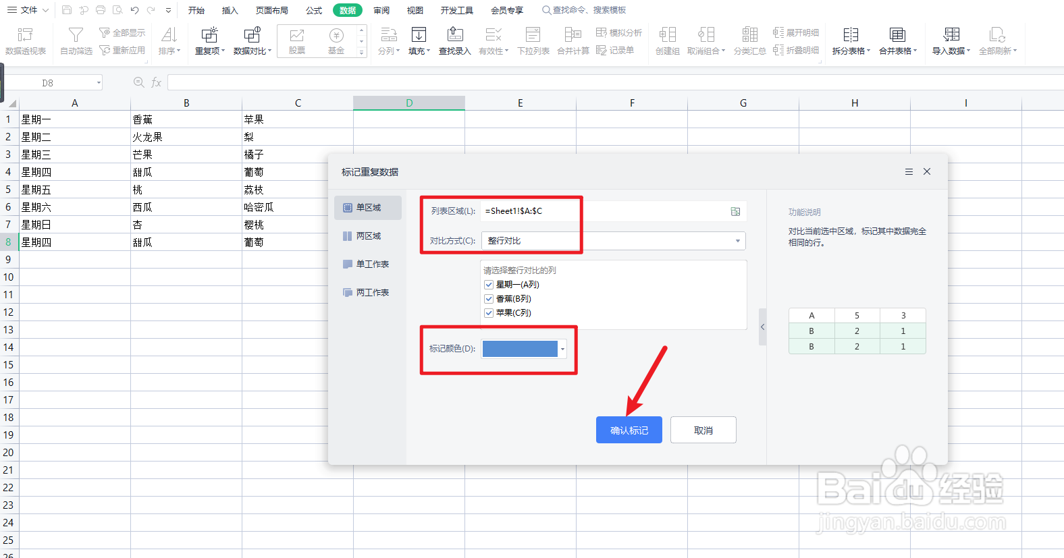Click the 基金 fund data icon

[336, 35]
